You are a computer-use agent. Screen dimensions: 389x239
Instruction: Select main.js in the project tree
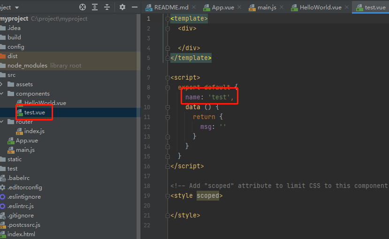25,150
